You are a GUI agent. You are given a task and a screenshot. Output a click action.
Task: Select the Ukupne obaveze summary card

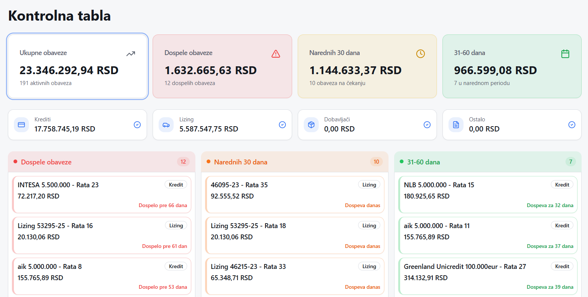pos(77,66)
